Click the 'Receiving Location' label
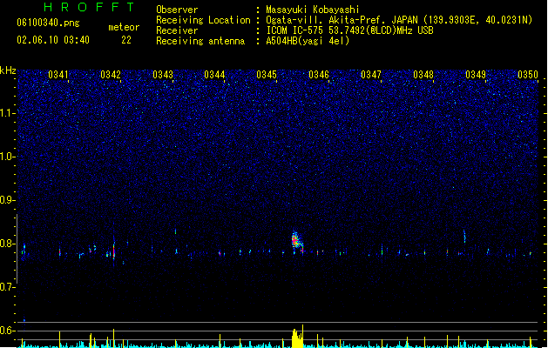Viewport: 548px width, 348px height. 203,20
